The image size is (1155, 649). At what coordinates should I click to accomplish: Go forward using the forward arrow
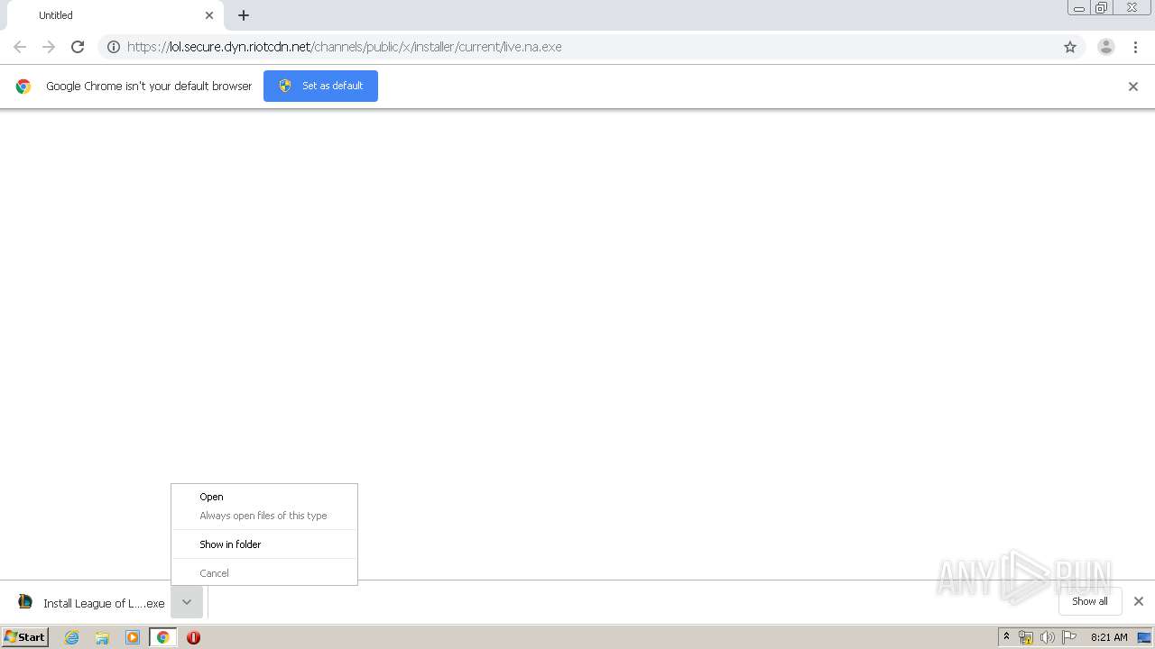click(49, 47)
